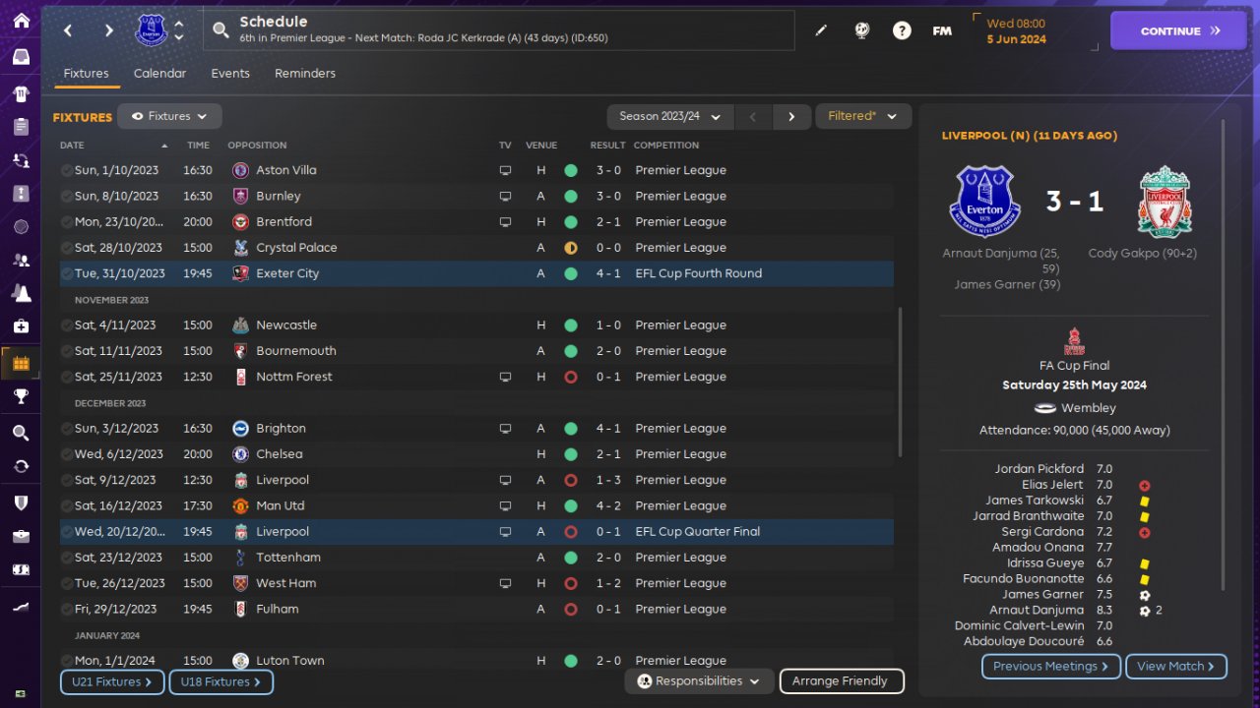Toggle the tick on the Nottm Forest fixture
This screenshot has height=708, width=1260.
click(66, 377)
